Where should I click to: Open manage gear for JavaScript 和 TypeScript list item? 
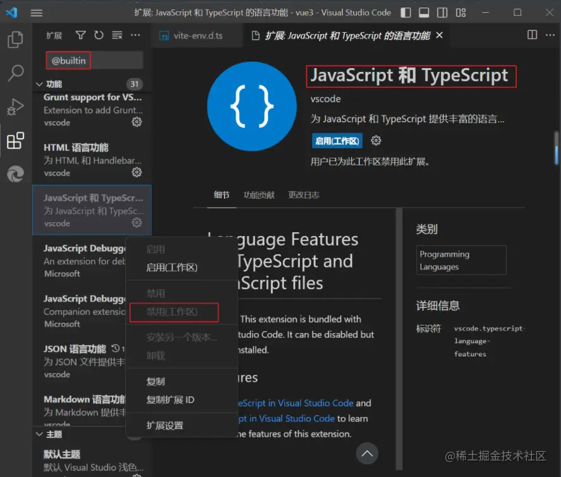(136, 223)
